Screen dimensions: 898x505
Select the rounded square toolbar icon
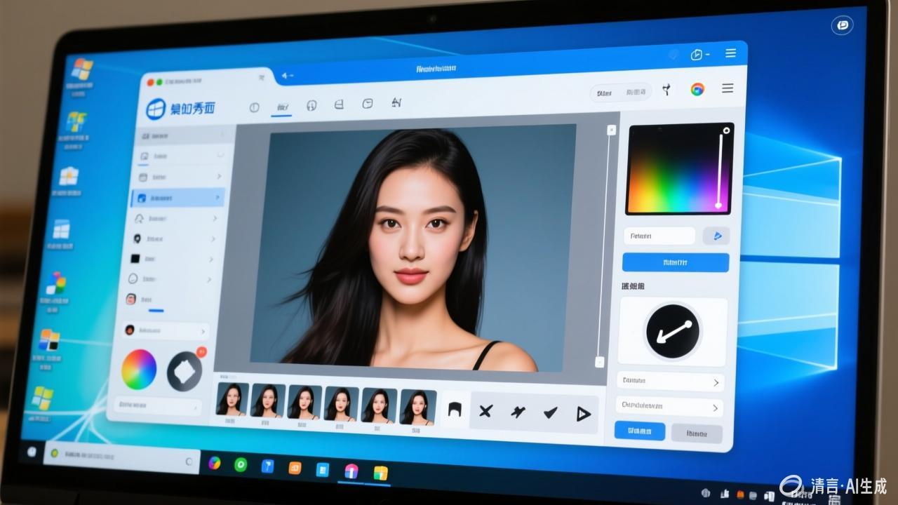[367, 104]
